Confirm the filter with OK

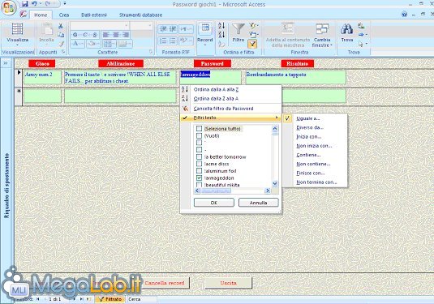click(x=214, y=203)
